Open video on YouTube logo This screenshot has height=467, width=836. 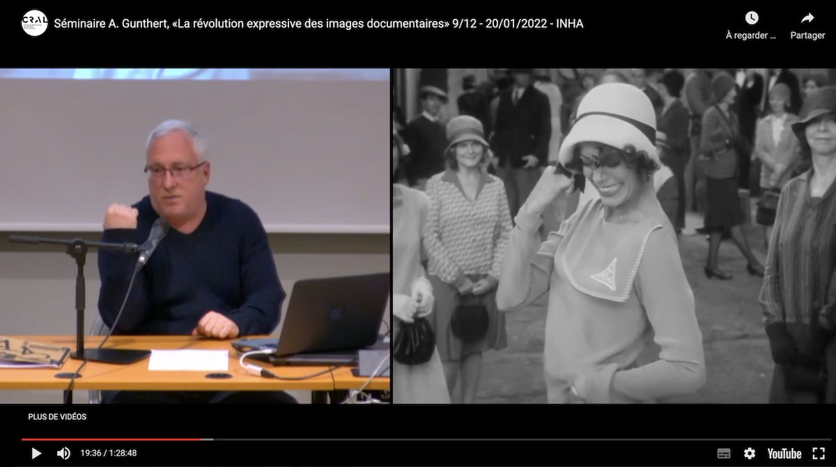(x=784, y=454)
